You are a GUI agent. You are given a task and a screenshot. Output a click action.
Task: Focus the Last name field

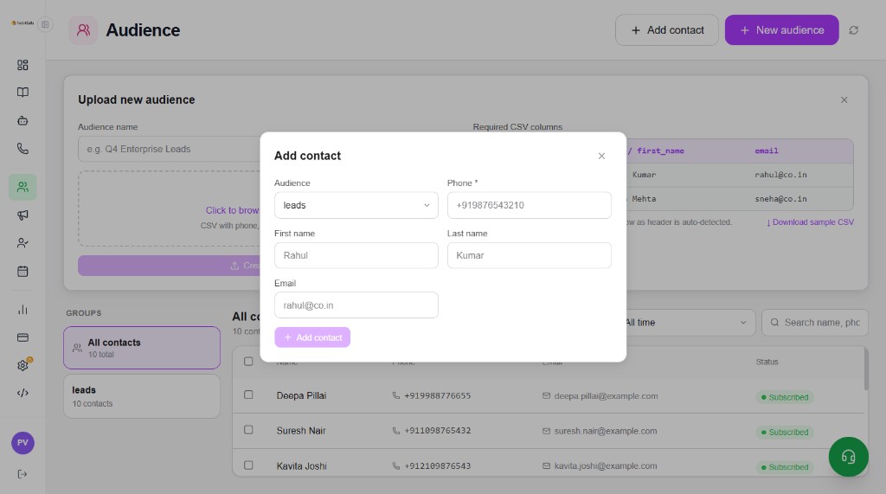point(529,255)
